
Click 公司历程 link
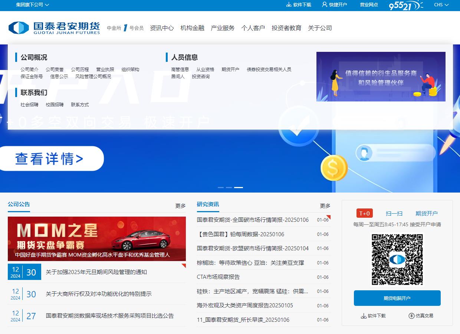point(80,70)
